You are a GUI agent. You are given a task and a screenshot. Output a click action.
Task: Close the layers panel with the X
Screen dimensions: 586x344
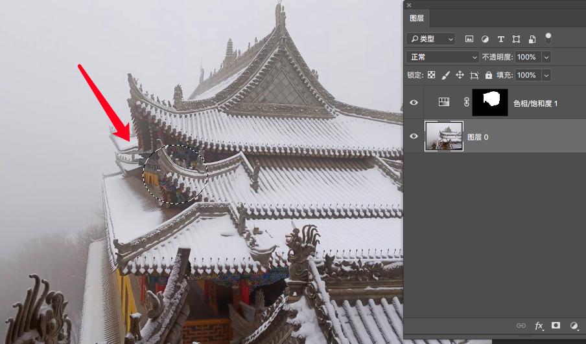coord(409,5)
